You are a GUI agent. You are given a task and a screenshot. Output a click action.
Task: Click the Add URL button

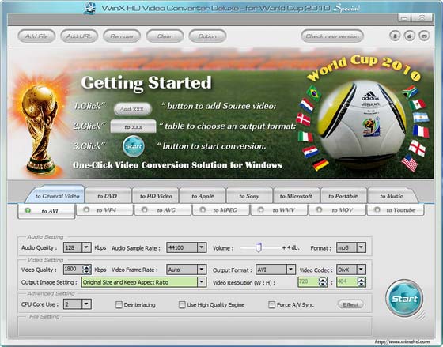pos(79,36)
